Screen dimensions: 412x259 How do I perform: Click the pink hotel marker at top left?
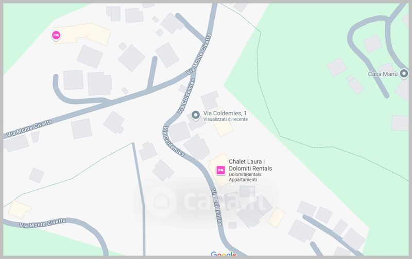(x=56, y=35)
